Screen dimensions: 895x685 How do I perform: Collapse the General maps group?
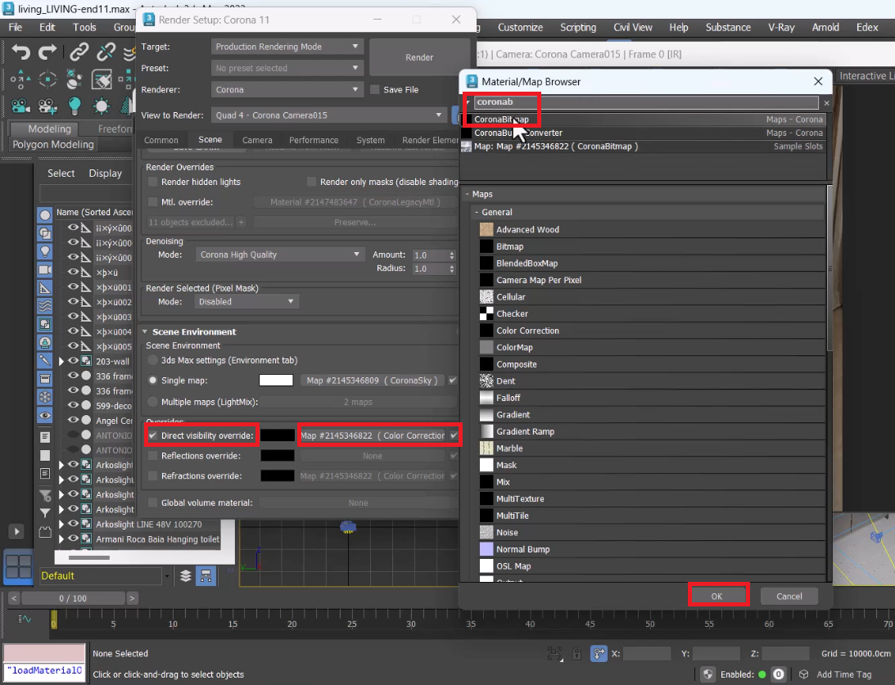tap(477, 212)
